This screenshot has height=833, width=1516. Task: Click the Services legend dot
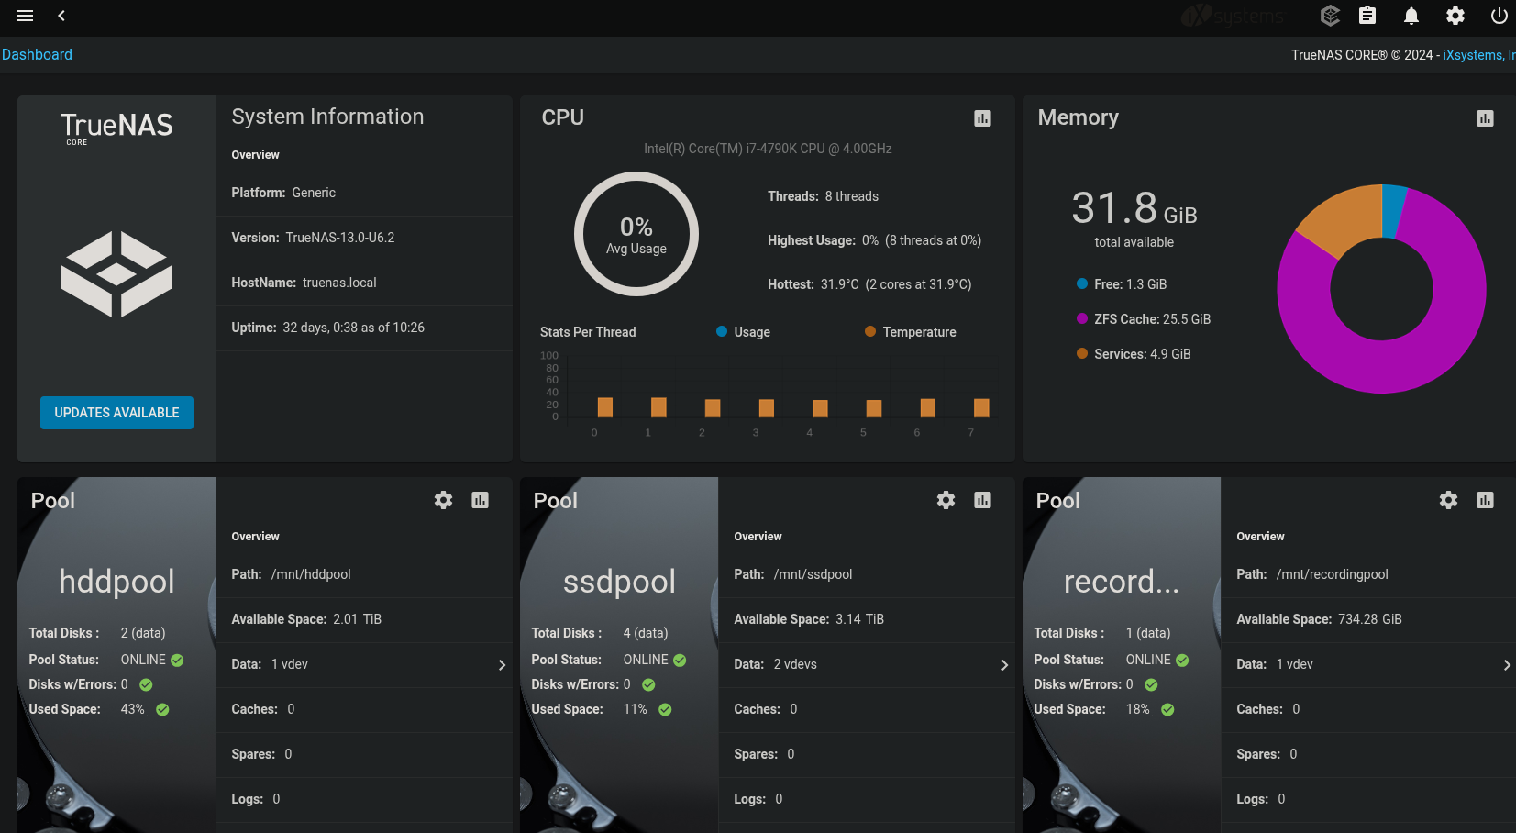pyautogui.click(x=1082, y=354)
